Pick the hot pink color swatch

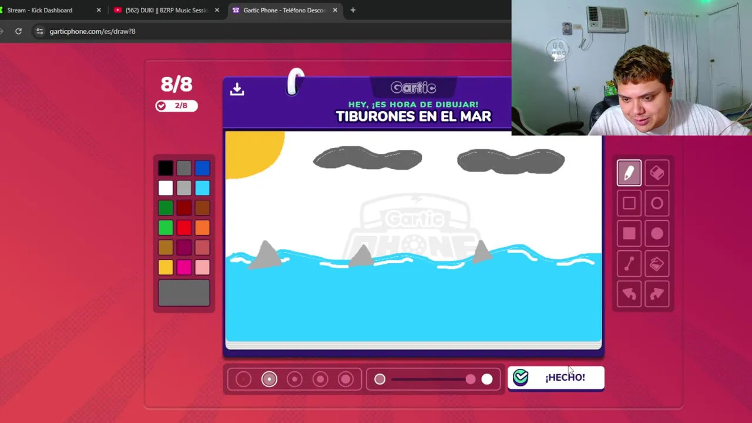coord(184,268)
